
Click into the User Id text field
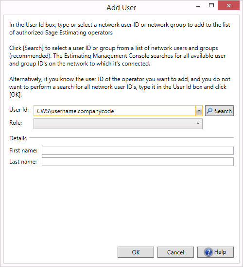pos(115,111)
